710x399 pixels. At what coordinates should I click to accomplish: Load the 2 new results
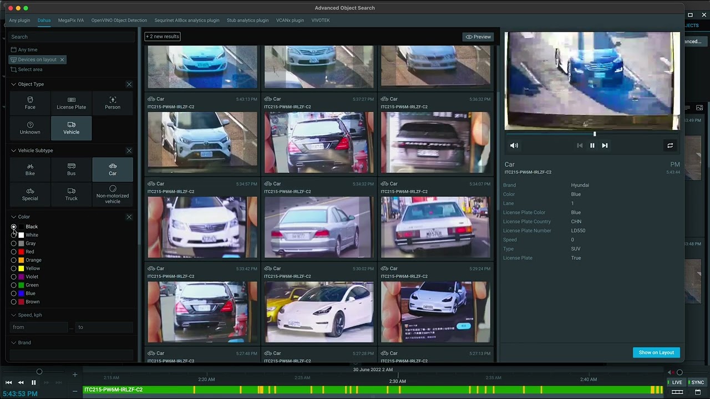pyautogui.click(x=163, y=37)
